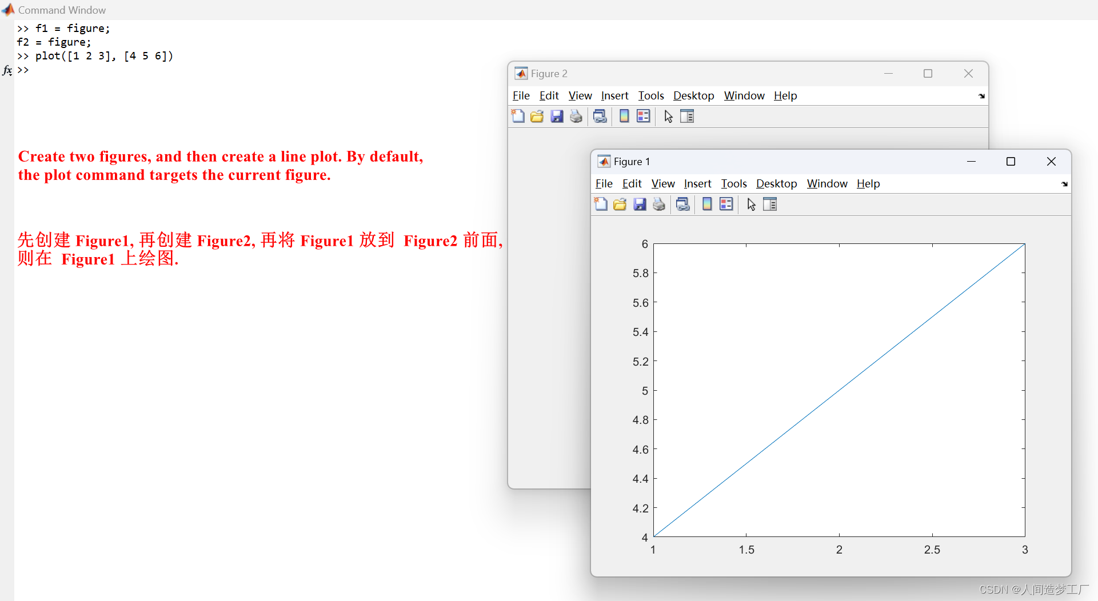Click Figure 2 title bar text

pyautogui.click(x=549, y=74)
